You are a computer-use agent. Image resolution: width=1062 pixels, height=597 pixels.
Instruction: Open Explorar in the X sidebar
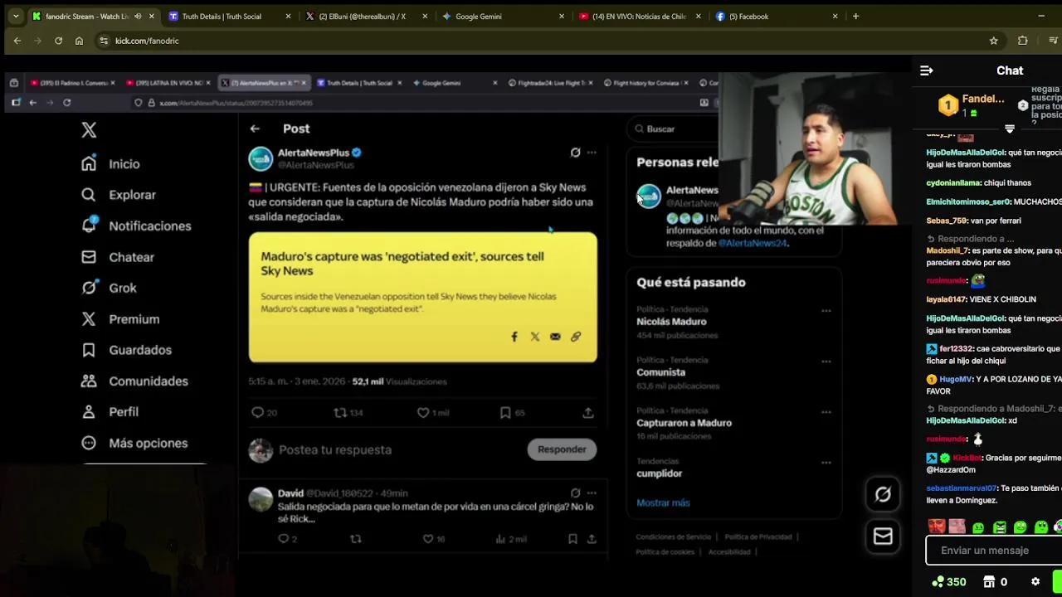click(x=119, y=195)
